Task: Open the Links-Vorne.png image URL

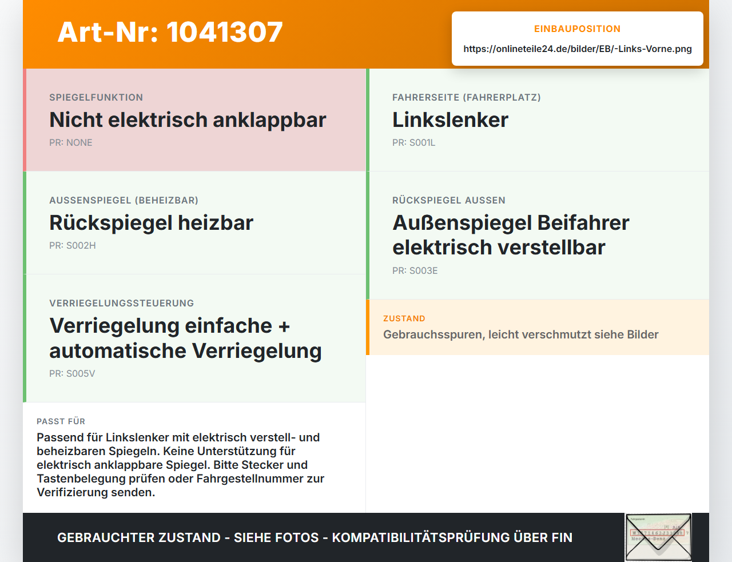Action: [578, 49]
